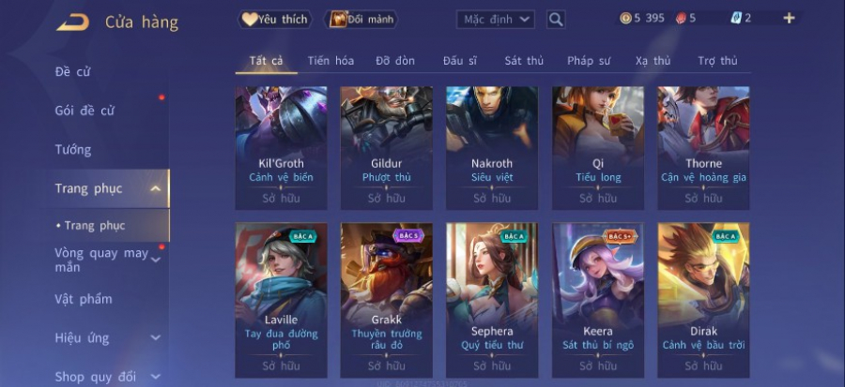Screen dimensions: 845x387
Task: Click the back arrow icon
Action: coord(72,22)
